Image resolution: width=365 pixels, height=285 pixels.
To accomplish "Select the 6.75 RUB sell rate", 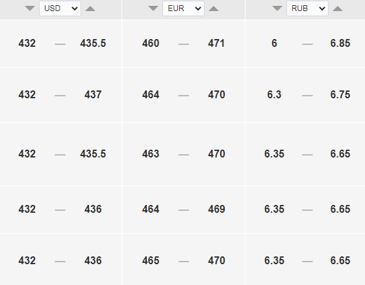I will click(340, 95).
